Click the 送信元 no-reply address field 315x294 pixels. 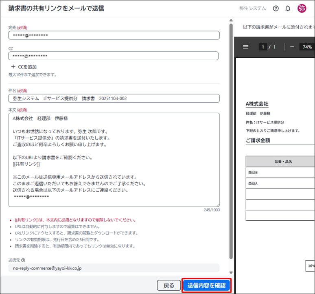114,268
